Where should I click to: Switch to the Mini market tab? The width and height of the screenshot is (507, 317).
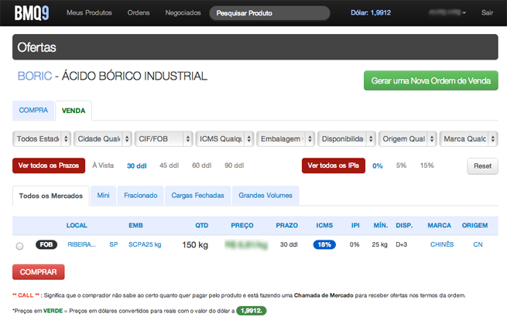pos(103,196)
